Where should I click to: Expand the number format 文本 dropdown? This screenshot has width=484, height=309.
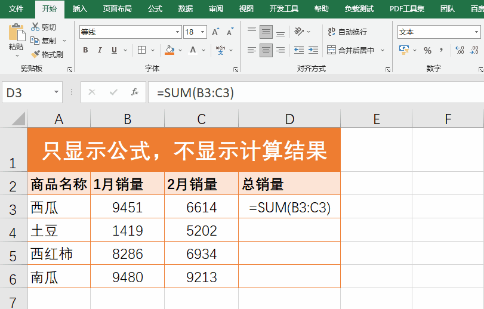point(477,32)
